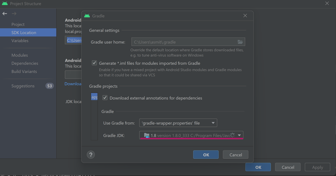Click Apply in Project Structure window
Screen dimensions: 336x176
pos(317,167)
